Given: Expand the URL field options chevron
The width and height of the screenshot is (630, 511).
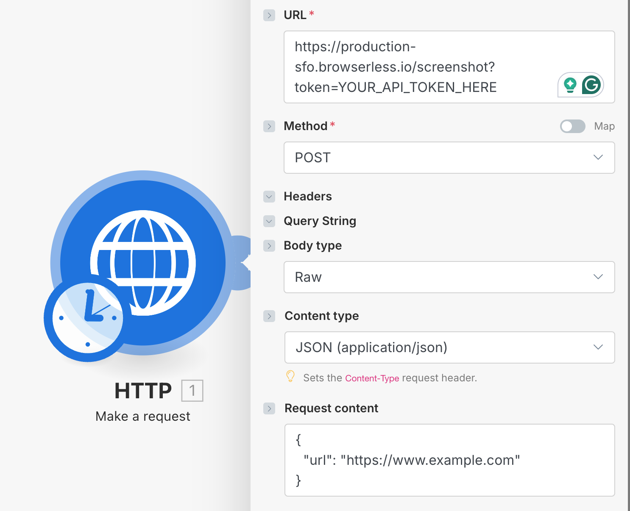Looking at the screenshot, I should [x=269, y=15].
